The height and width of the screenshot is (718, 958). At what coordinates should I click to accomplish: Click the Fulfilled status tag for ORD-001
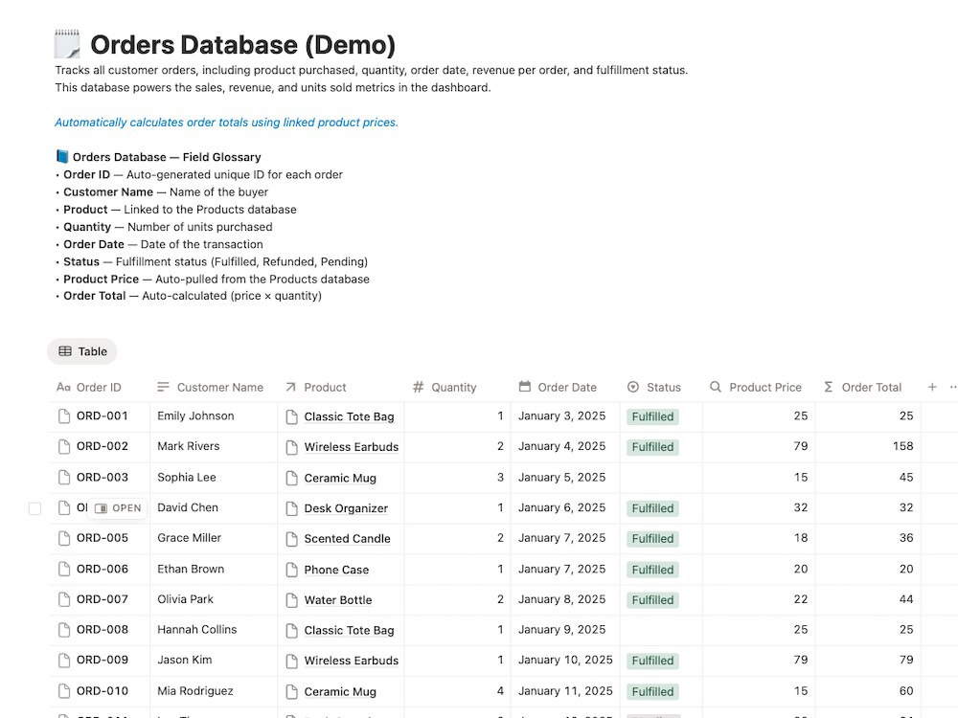pyautogui.click(x=652, y=417)
